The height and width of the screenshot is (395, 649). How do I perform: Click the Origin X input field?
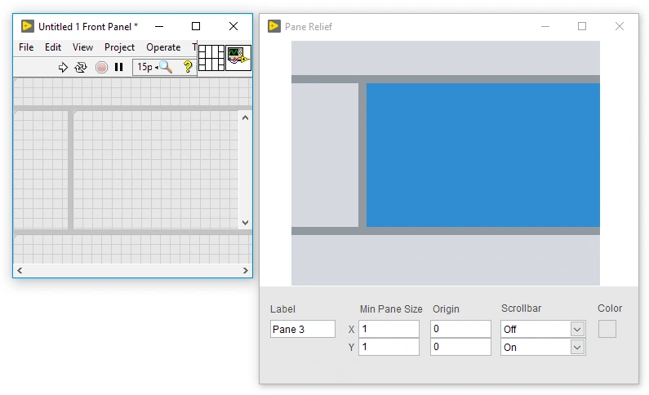click(x=460, y=329)
